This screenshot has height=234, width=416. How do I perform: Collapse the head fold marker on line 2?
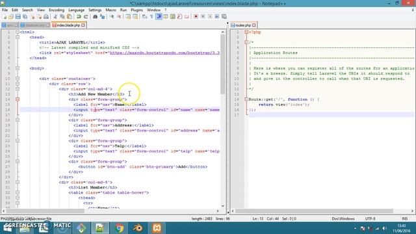[18, 37]
